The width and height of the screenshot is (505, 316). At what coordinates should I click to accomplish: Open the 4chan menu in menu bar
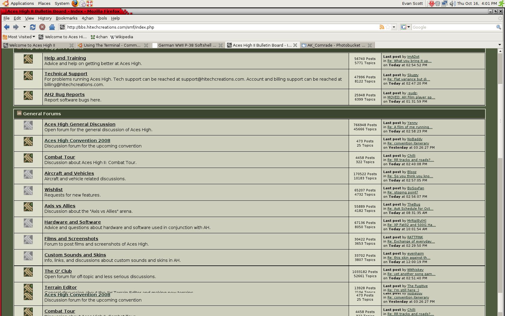(x=87, y=18)
